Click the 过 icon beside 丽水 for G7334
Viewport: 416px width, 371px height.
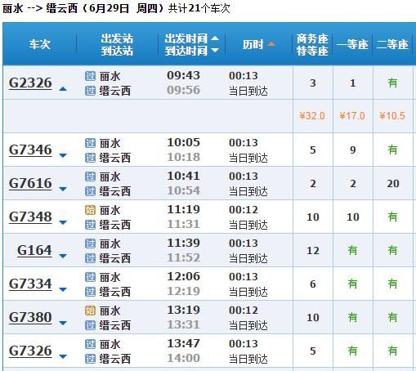click(x=90, y=277)
